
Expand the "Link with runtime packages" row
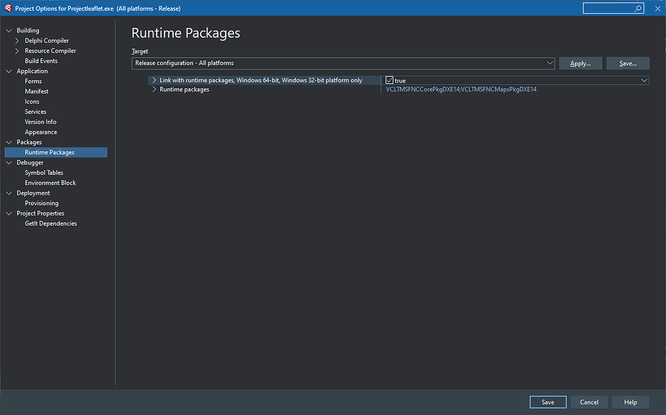point(153,80)
